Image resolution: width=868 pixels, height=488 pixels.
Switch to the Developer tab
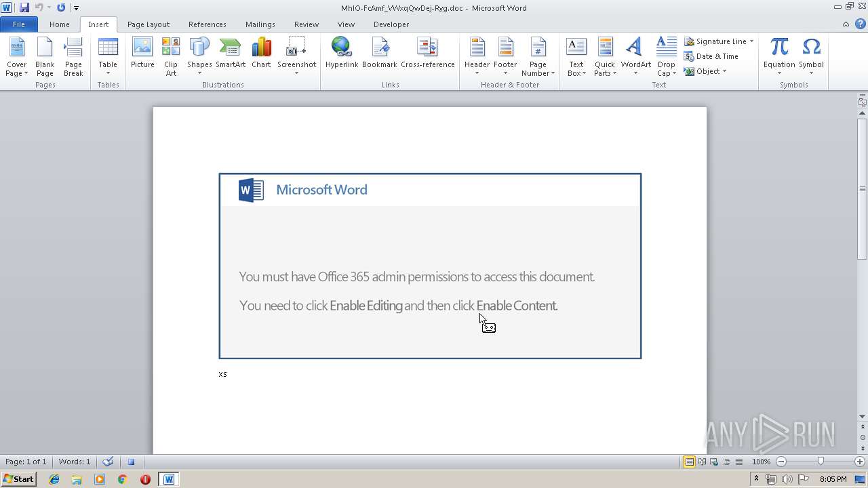coord(391,24)
